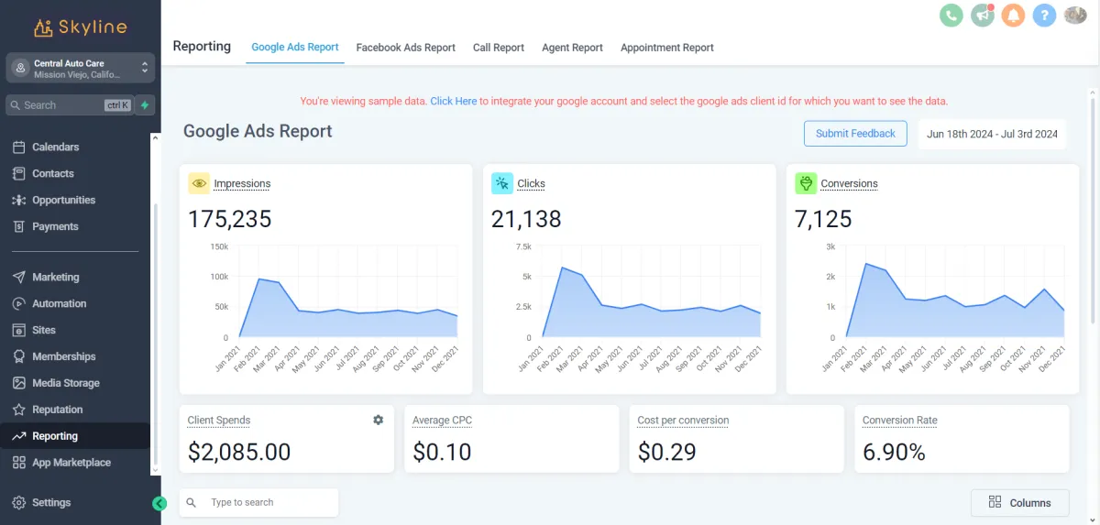Click the 'Type to search' table field
Screen dimensions: 1100x525
259,502
